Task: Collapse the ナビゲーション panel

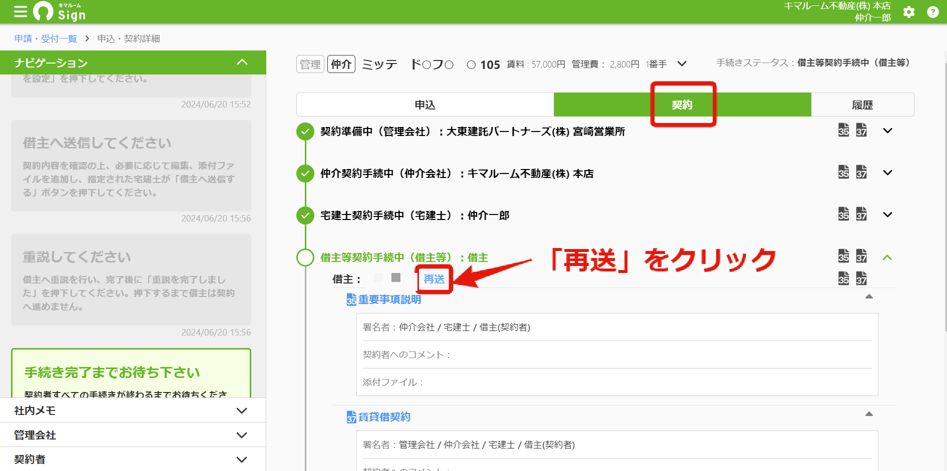Action: pyautogui.click(x=242, y=62)
